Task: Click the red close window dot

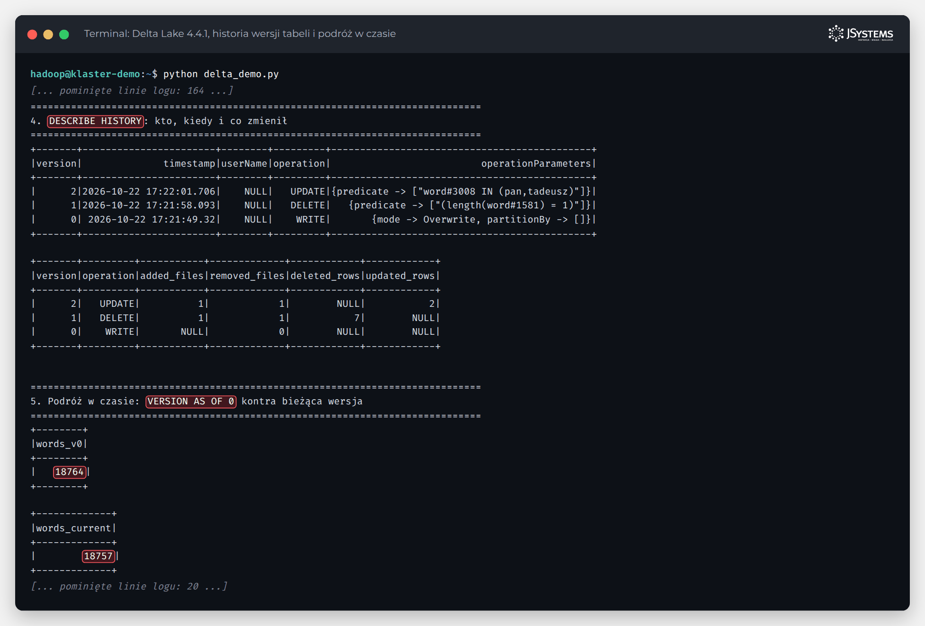Action: click(x=32, y=34)
